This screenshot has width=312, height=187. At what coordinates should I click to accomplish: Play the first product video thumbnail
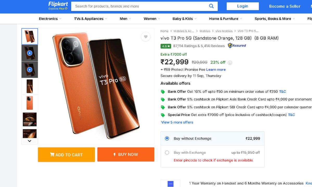pyautogui.click(x=30, y=53)
